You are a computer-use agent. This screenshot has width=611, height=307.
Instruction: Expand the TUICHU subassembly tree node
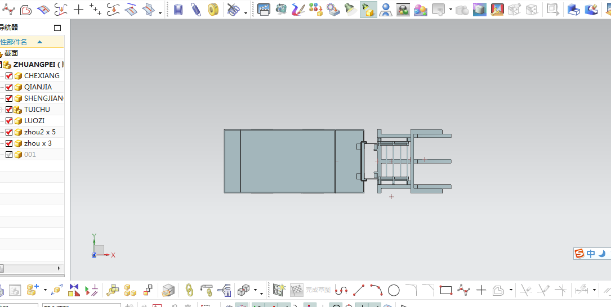click(1, 110)
